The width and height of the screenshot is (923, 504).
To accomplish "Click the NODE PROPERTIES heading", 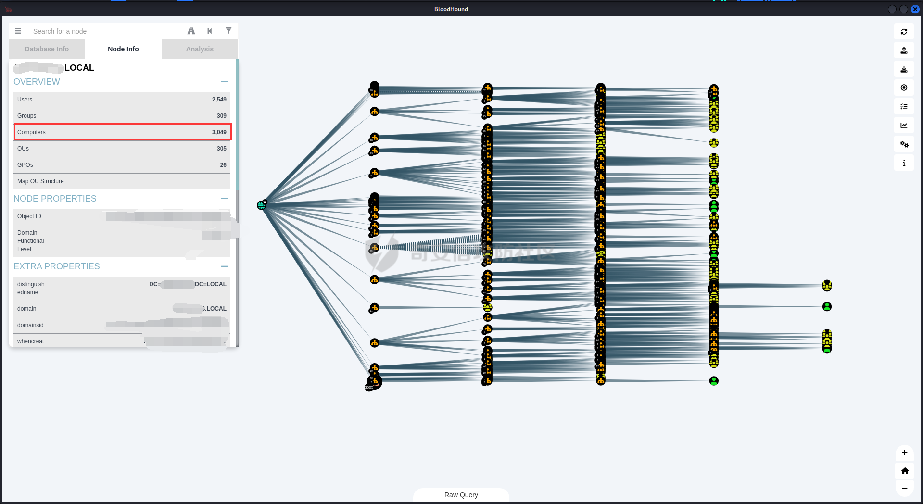I will [x=55, y=199].
